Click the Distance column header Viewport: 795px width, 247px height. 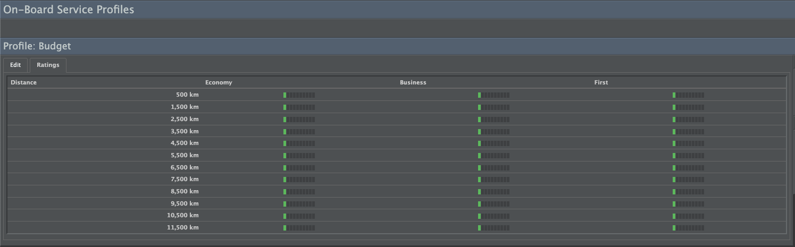(x=24, y=82)
